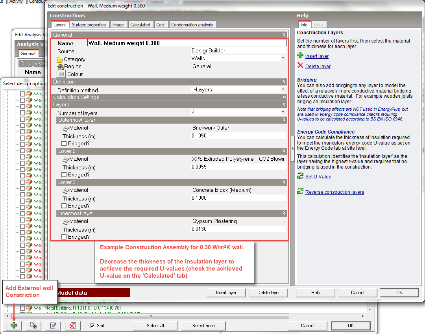
Task: Click the Reverse construction layers link
Action: [x=334, y=192]
